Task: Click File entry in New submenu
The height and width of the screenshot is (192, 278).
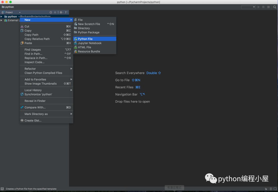Action: [x=95, y=20]
